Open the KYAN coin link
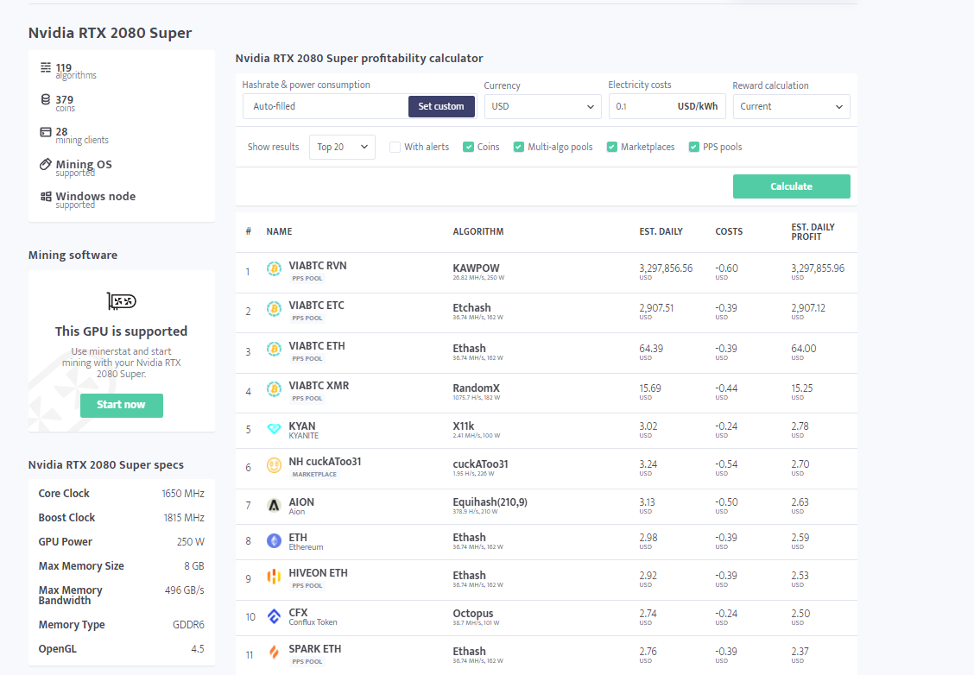Screen dimensions: 974x675 point(302,426)
